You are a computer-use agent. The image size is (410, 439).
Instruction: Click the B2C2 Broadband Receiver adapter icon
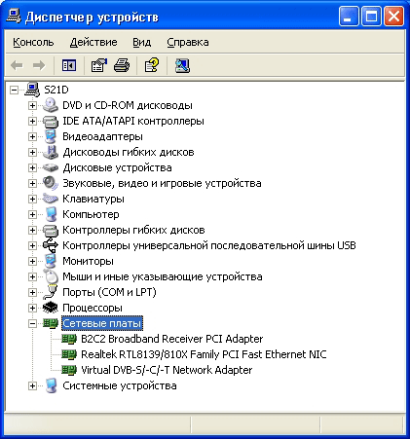(69, 339)
